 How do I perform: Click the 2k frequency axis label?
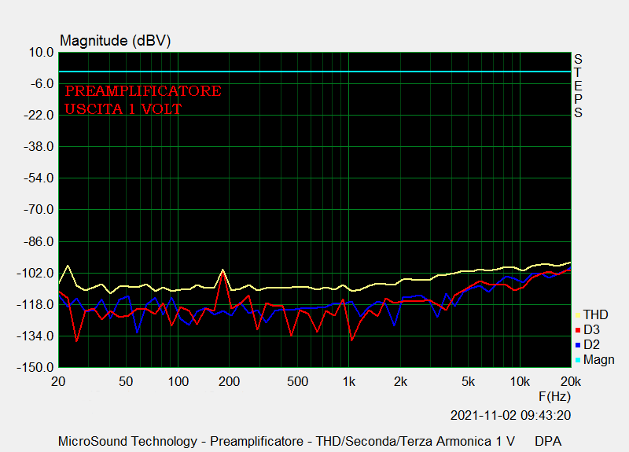click(x=400, y=382)
